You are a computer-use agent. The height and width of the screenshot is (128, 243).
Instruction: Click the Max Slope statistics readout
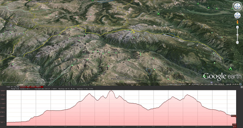71,89
